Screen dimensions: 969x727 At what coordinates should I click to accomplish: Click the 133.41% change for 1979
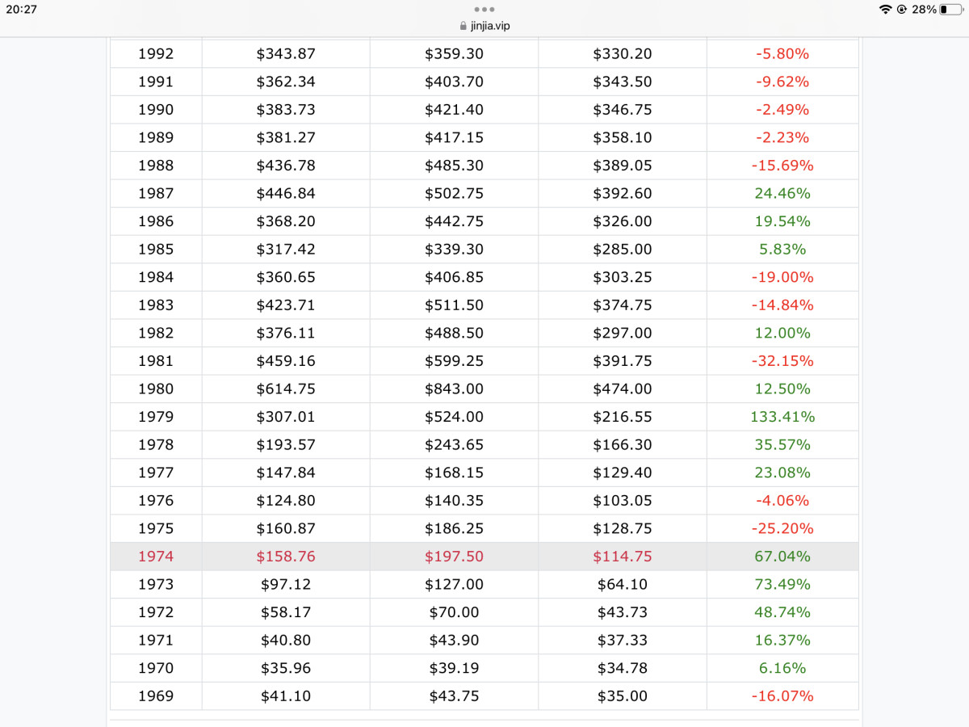[782, 417]
